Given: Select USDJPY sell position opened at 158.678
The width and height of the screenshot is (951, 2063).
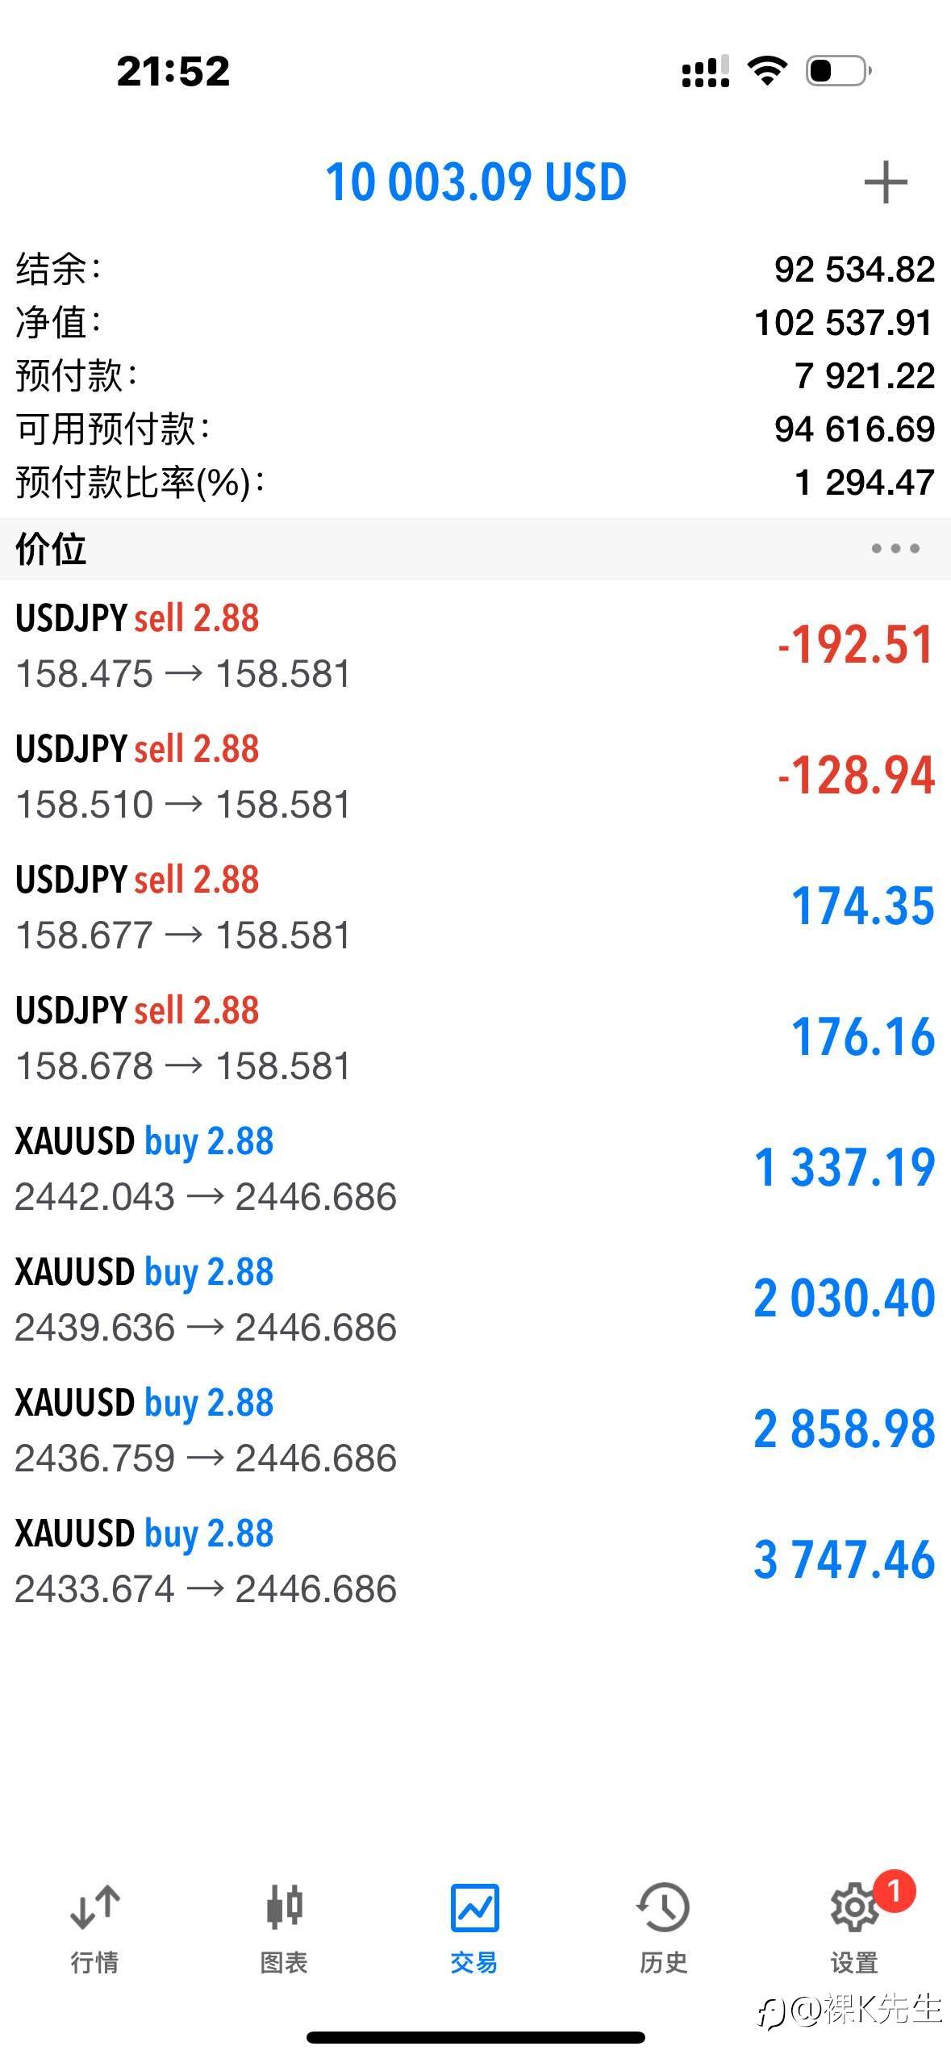Looking at the screenshot, I should point(475,1038).
